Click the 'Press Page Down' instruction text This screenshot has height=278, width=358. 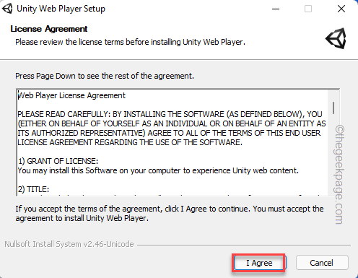(105, 76)
